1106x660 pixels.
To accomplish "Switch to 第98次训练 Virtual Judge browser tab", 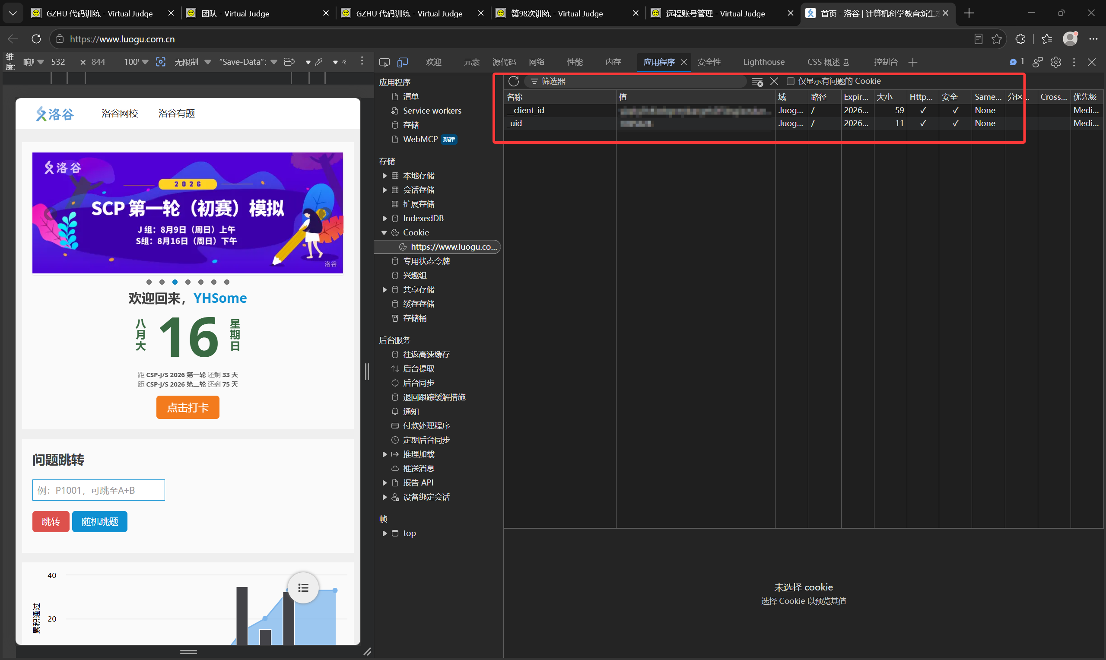I will [567, 13].
